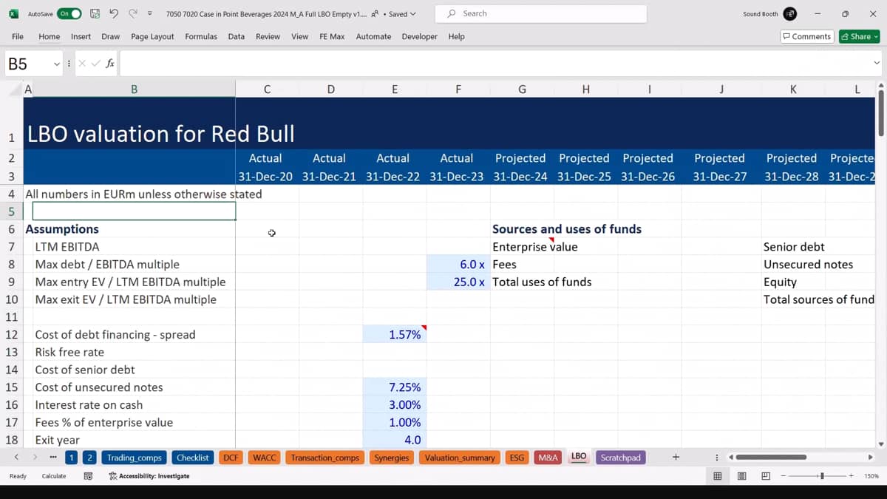This screenshot has width=887, height=499.
Task: Click the Macro recording status bar icon
Action: [88, 476]
